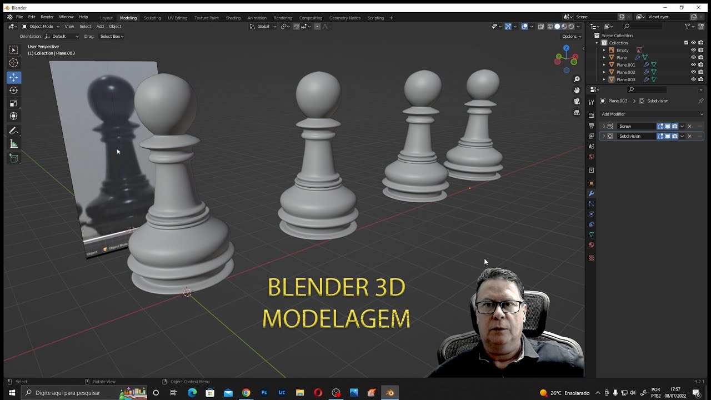Viewport: 711px width, 400px height.
Task: Activate the Transform tool
Action: 14,116
